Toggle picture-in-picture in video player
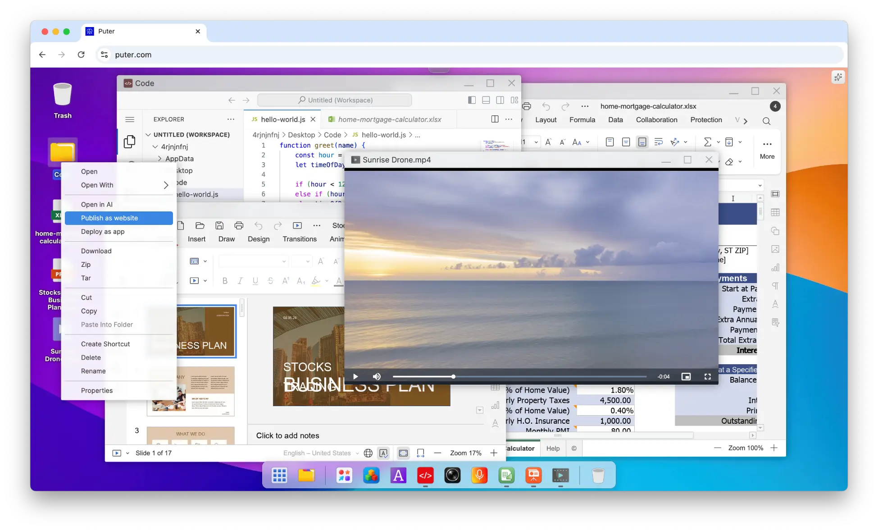This screenshot has width=878, height=531. pyautogui.click(x=686, y=376)
